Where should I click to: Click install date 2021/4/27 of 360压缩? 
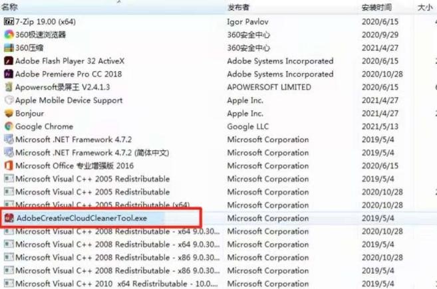tap(380, 48)
